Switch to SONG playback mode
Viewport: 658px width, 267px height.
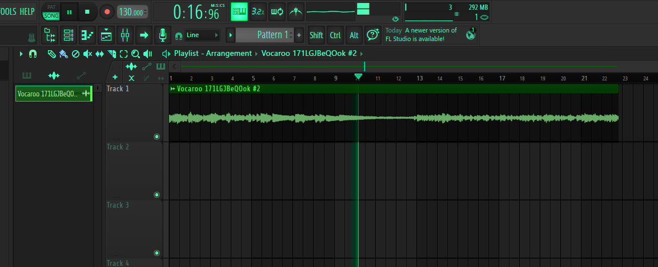point(51,15)
